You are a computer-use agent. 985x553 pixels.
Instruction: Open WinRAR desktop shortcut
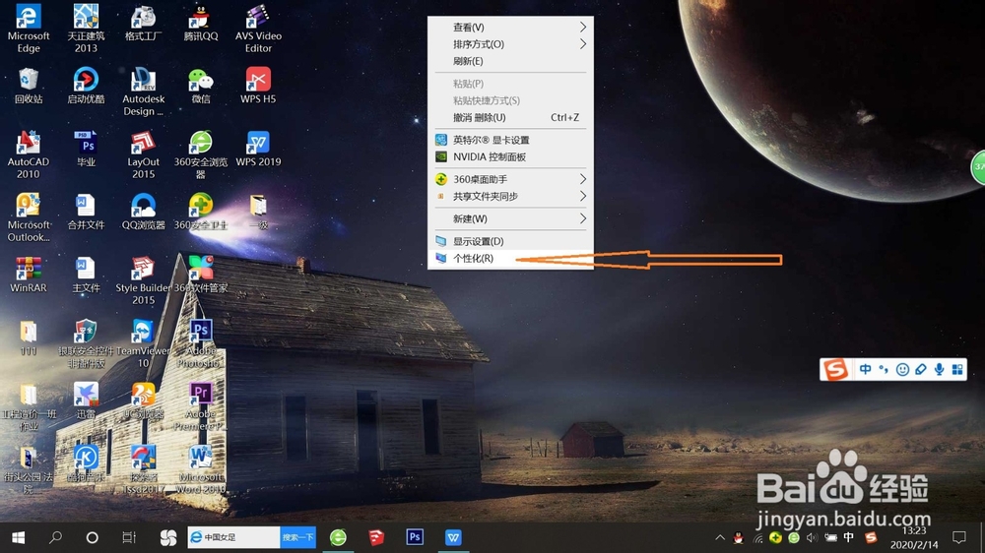coord(29,275)
